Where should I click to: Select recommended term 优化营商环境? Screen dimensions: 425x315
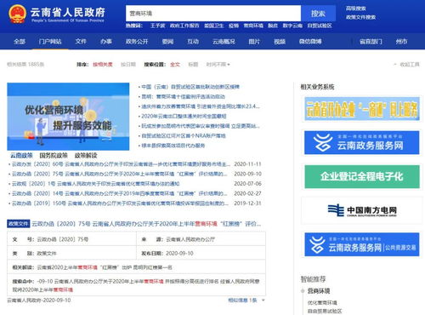pos(322,303)
